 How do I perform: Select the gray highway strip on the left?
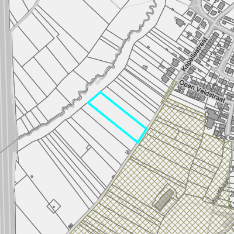(7, 117)
